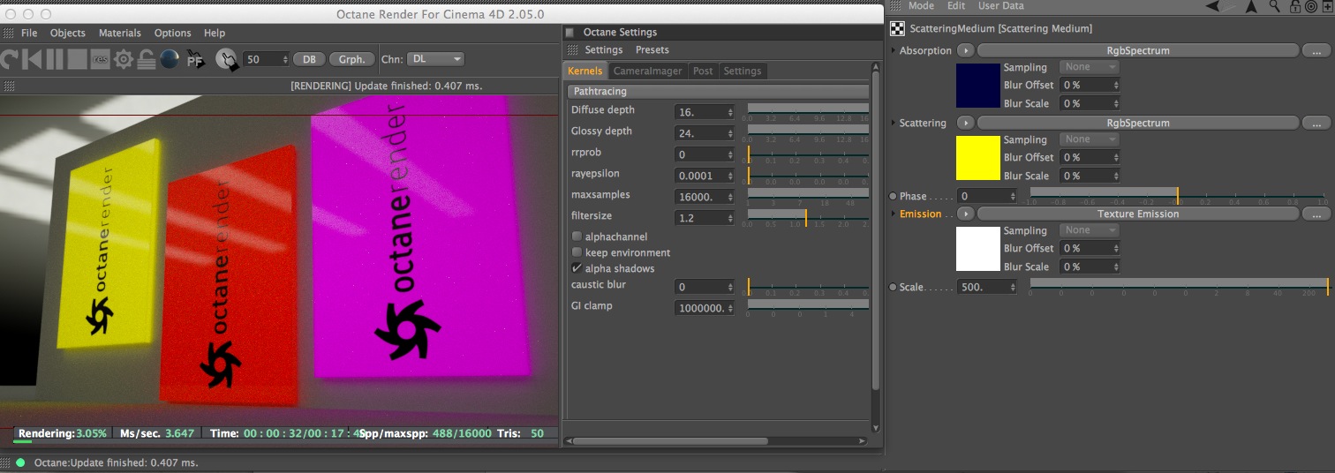Enable the keep environment checkbox
The width and height of the screenshot is (1335, 473).
pos(577,252)
